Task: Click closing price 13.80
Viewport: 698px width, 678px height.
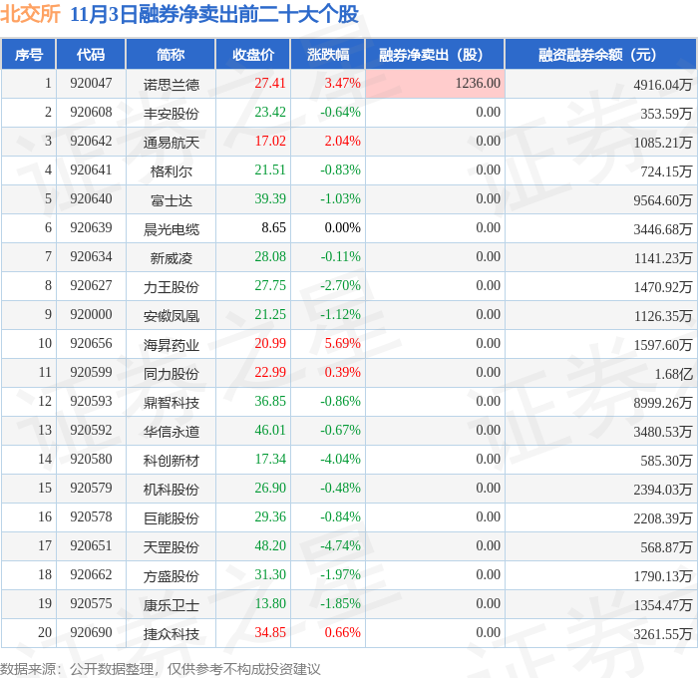Action: tap(270, 604)
